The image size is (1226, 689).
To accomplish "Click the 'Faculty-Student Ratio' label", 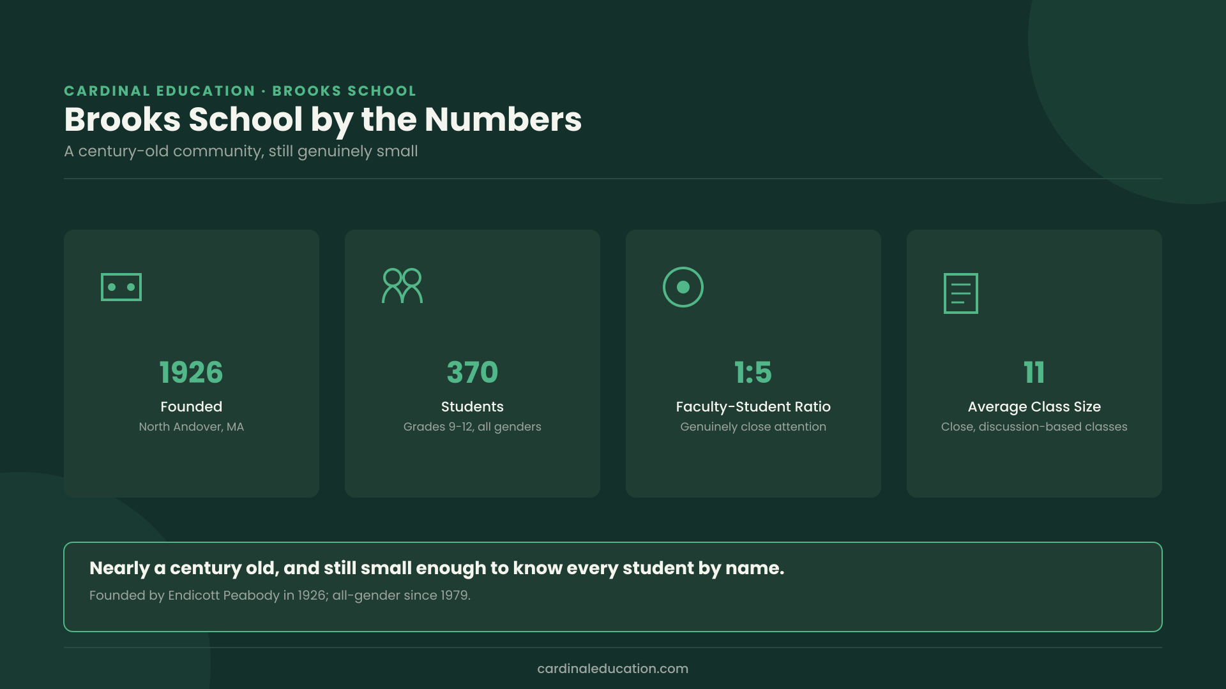I will pos(753,407).
